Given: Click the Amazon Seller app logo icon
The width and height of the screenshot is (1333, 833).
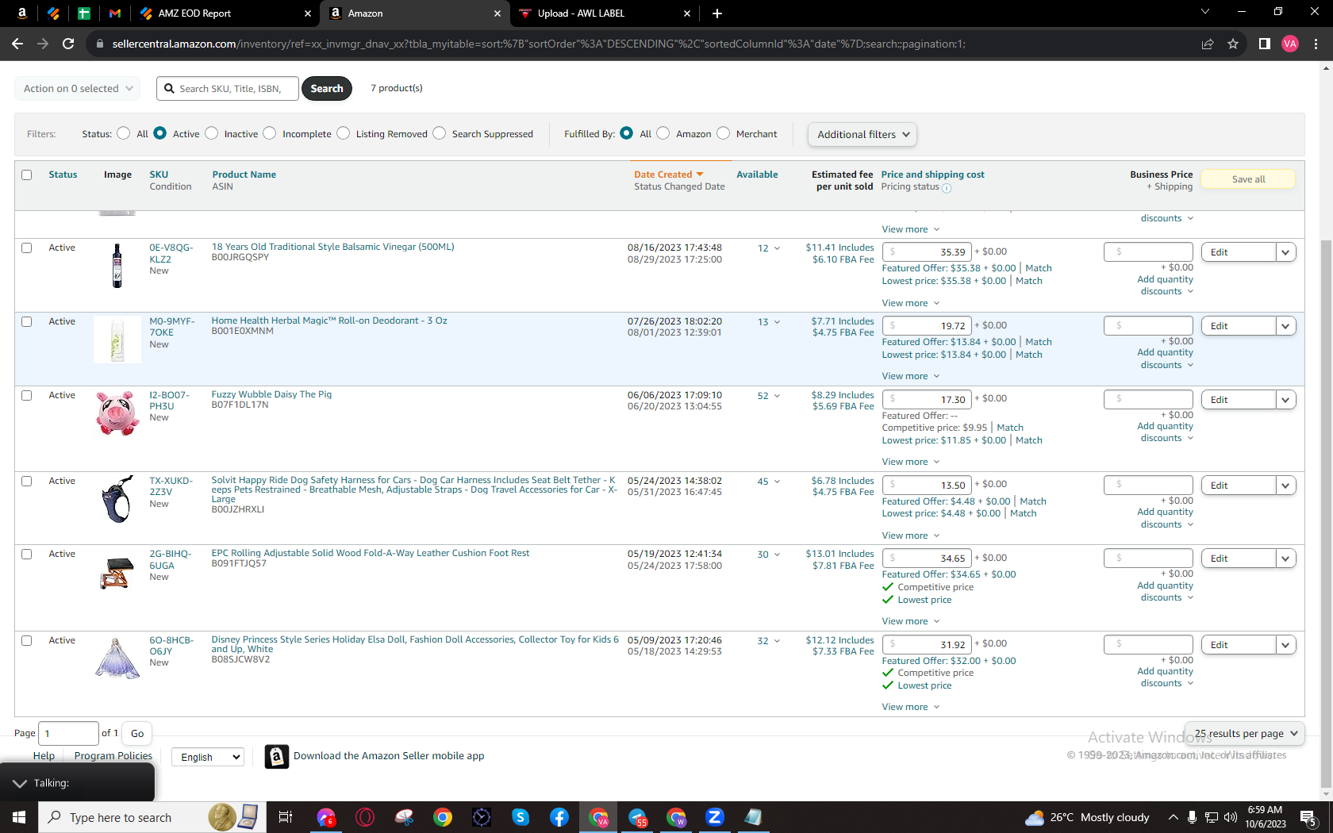Looking at the screenshot, I should (x=276, y=757).
